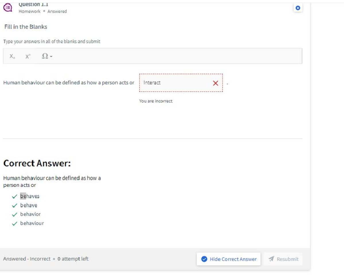Open the Omega special characters dropdown
The width and height of the screenshot is (344, 276).
(47, 56)
